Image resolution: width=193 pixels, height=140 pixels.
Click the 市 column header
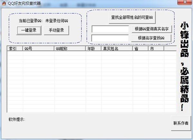[156, 48]
